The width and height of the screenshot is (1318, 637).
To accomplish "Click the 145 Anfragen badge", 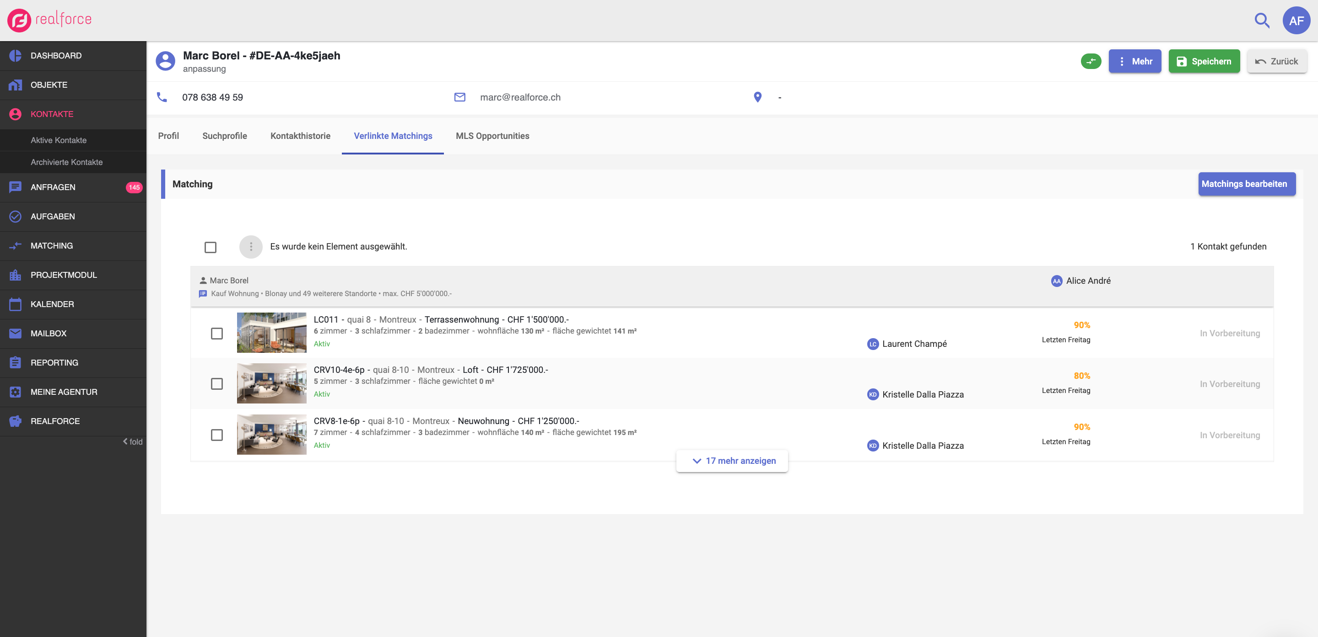I will (x=134, y=187).
